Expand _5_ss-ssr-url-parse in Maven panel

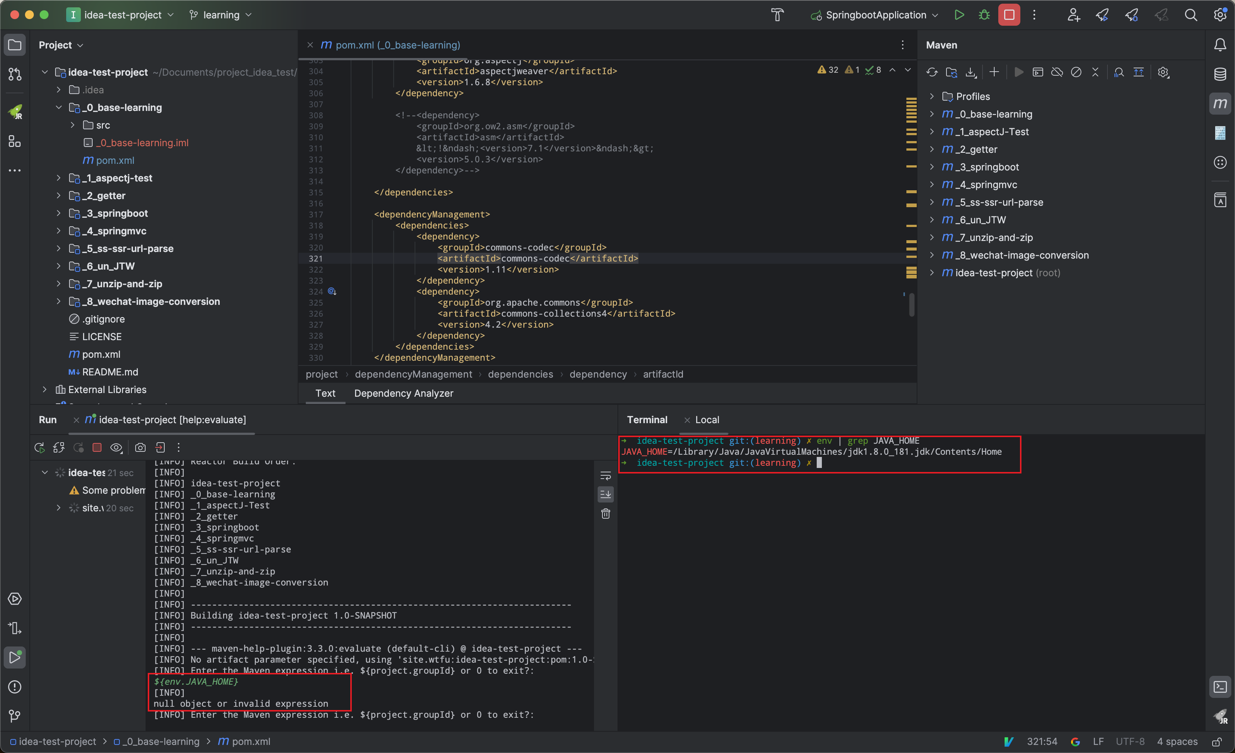pos(932,202)
